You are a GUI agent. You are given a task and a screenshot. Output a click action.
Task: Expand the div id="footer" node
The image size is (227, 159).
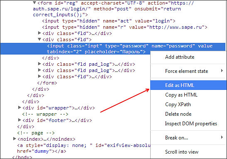pos(20,120)
